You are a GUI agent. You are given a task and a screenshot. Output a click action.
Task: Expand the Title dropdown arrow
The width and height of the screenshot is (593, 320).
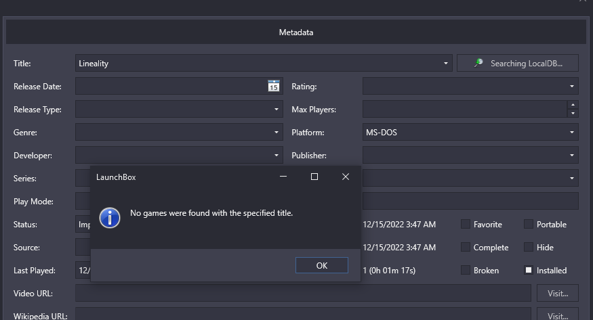445,64
